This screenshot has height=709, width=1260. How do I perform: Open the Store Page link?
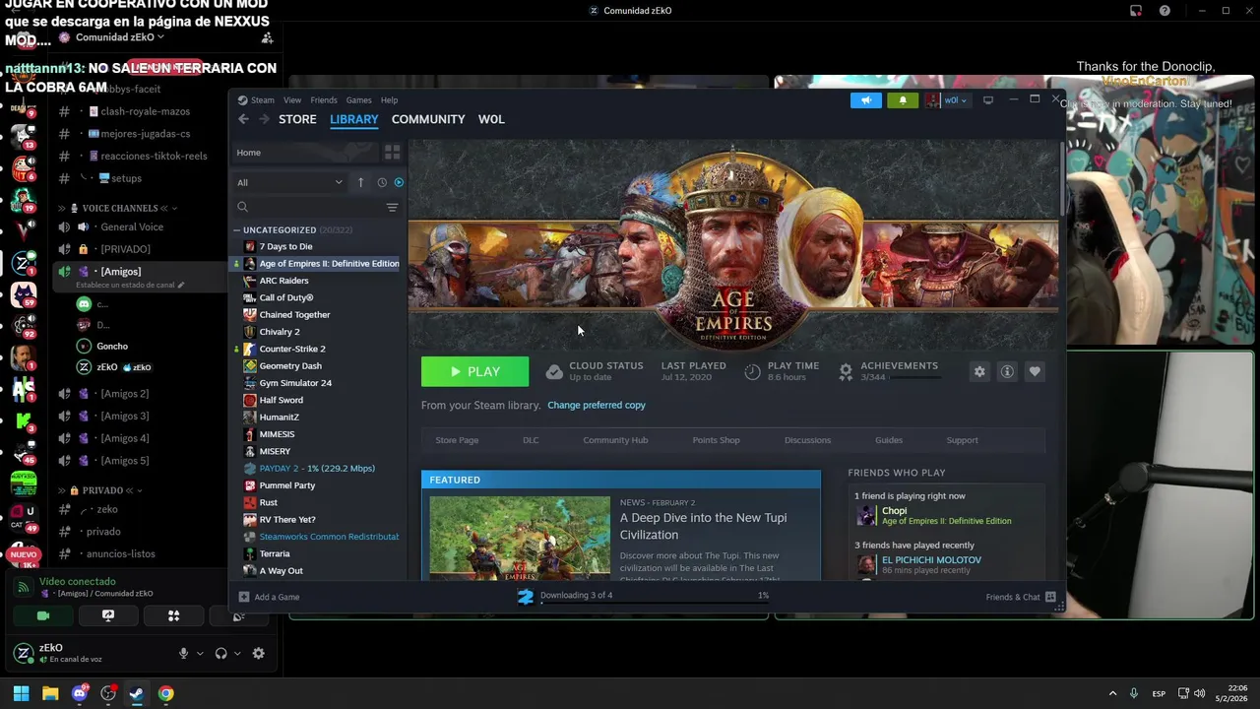pos(457,440)
